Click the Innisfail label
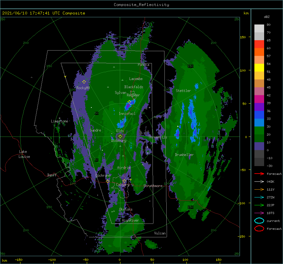This screenshot has height=264, width=283. coord(127,114)
